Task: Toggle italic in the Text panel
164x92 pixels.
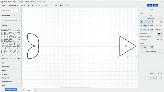Action: (x=145, y=22)
